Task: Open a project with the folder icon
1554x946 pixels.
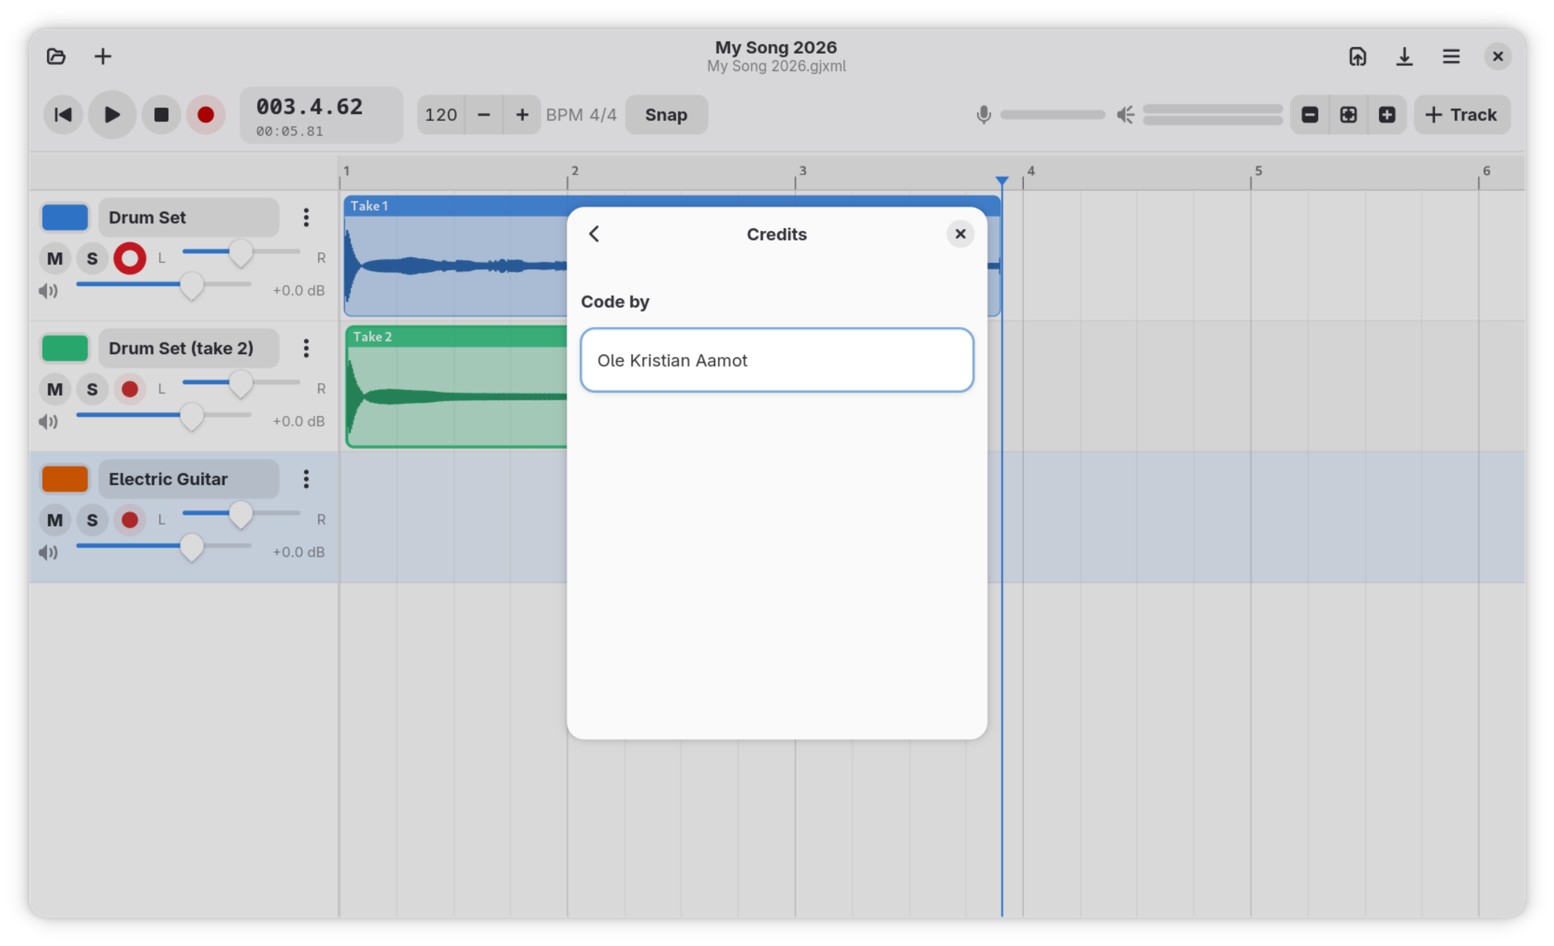Action: (56, 57)
